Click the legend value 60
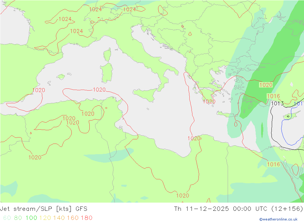This screenshot has height=222, width=304. click(7, 218)
